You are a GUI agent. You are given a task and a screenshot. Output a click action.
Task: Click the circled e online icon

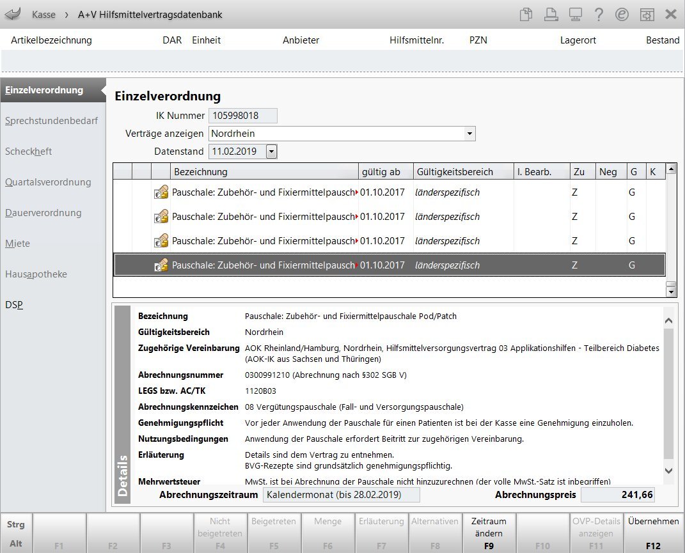622,15
